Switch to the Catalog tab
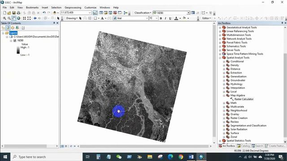 (244, 146)
